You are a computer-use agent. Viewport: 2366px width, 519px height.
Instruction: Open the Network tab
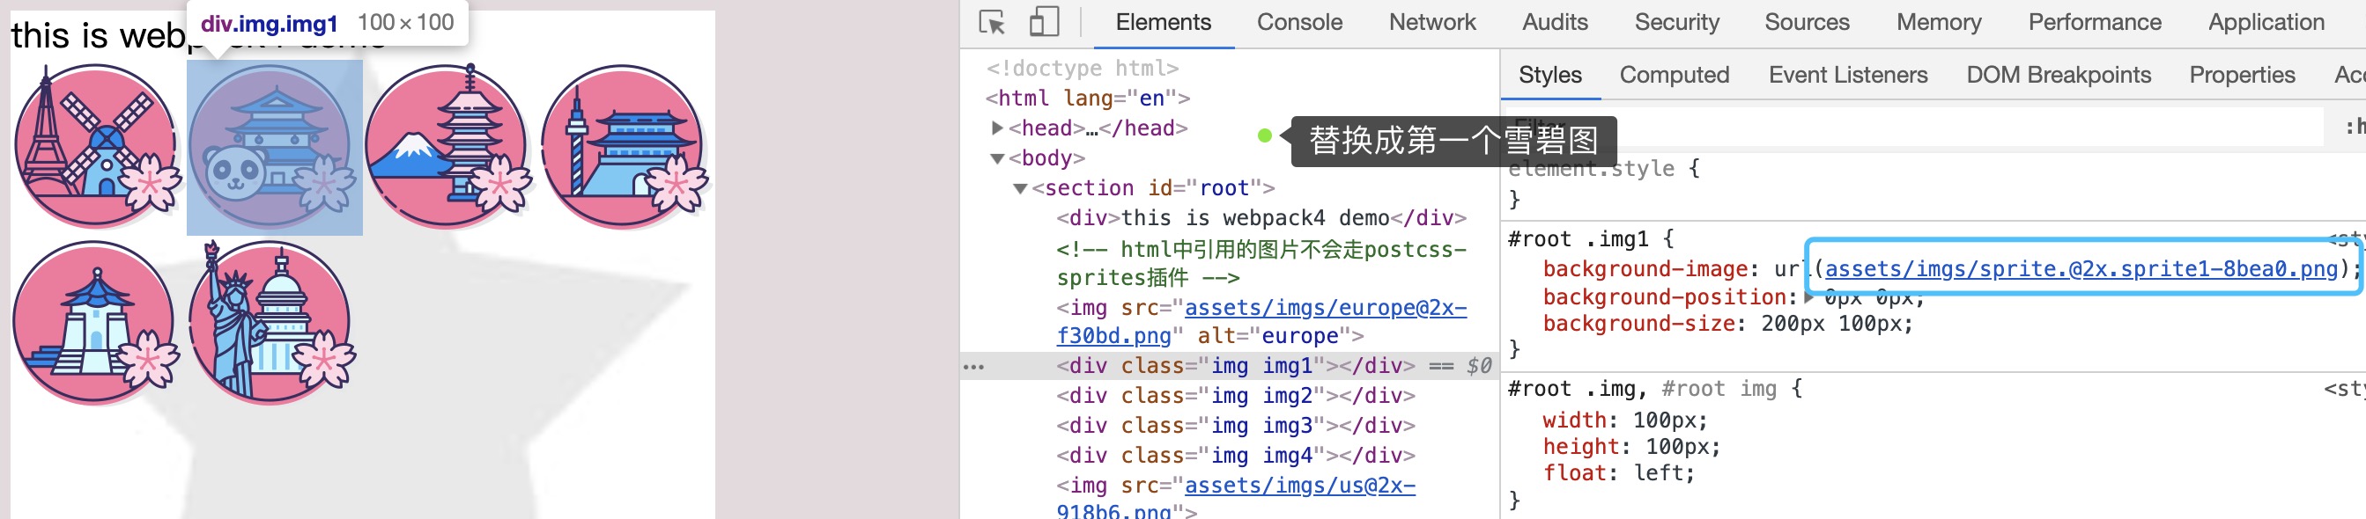(1431, 22)
